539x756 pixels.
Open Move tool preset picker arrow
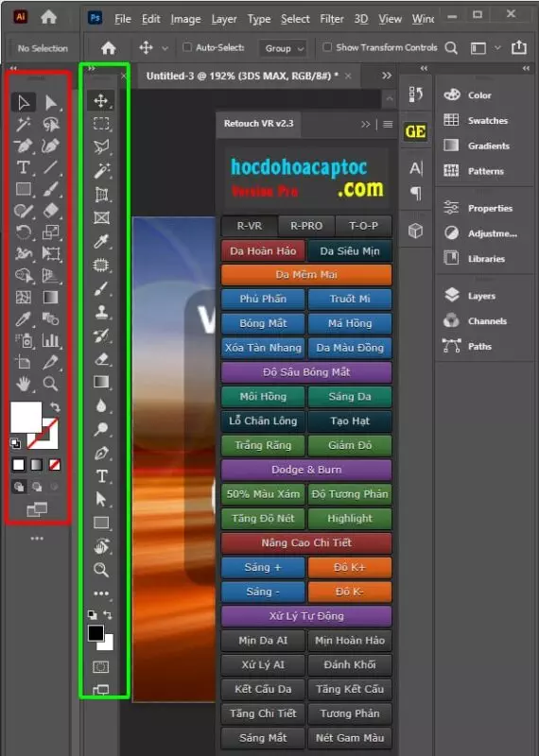(x=165, y=48)
